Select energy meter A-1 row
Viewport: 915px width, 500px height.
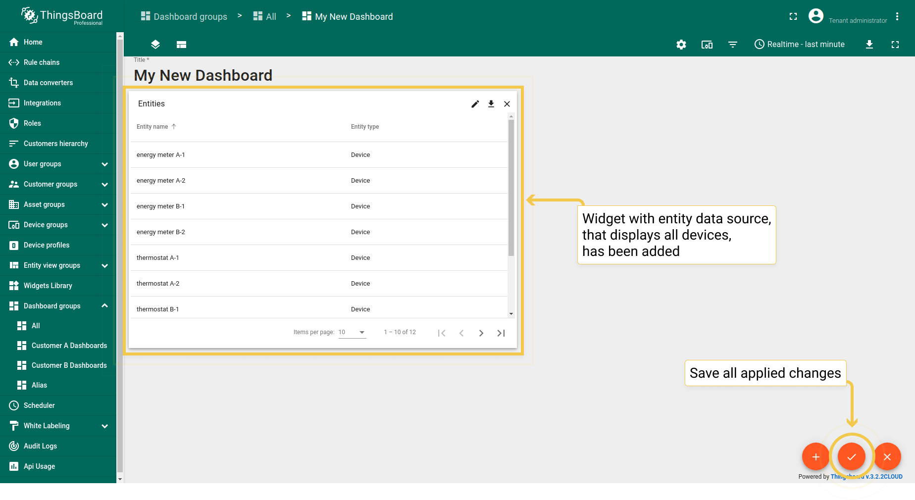319,155
